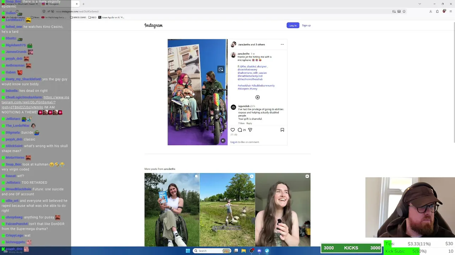Open the browser hamburger menu
Screen dimensions: 455x255
pos(451,11)
